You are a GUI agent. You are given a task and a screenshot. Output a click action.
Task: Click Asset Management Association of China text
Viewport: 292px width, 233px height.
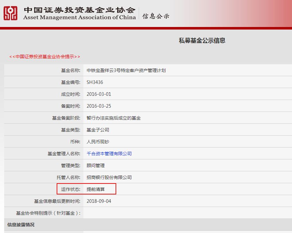80,17
